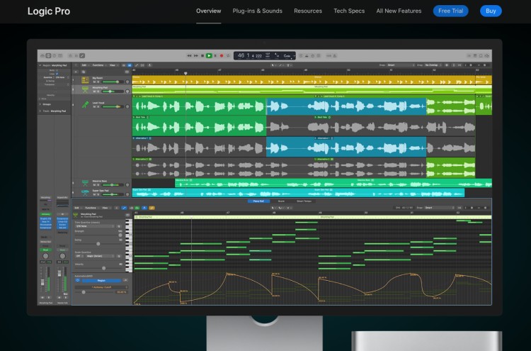Toggle the yellow Link button in Piano Roll

tap(152, 208)
